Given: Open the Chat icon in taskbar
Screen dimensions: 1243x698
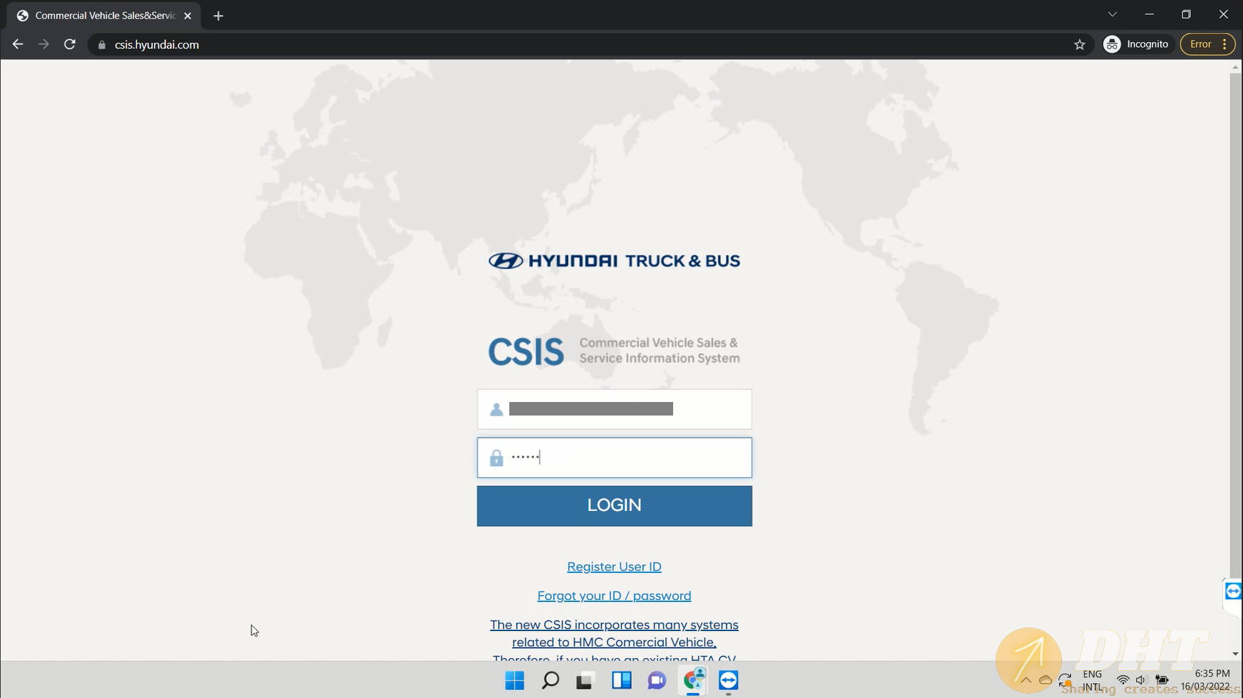Looking at the screenshot, I should point(657,681).
